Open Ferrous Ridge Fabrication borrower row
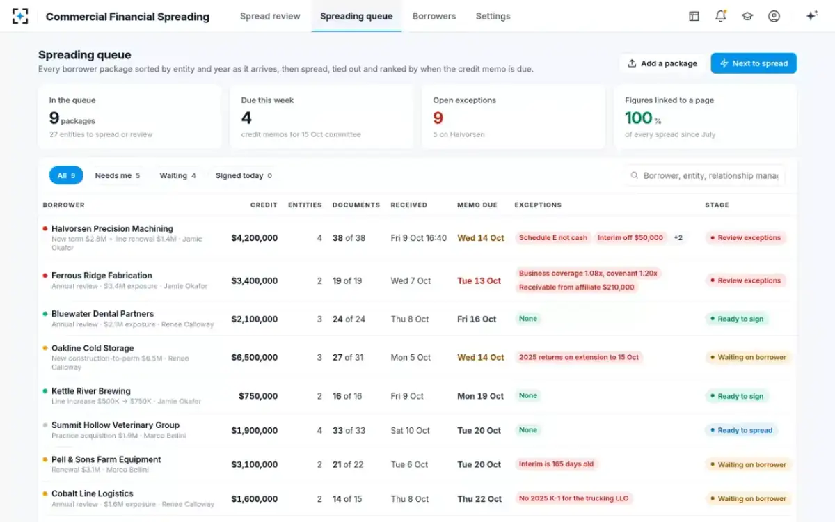The height and width of the screenshot is (522, 835). (417, 280)
